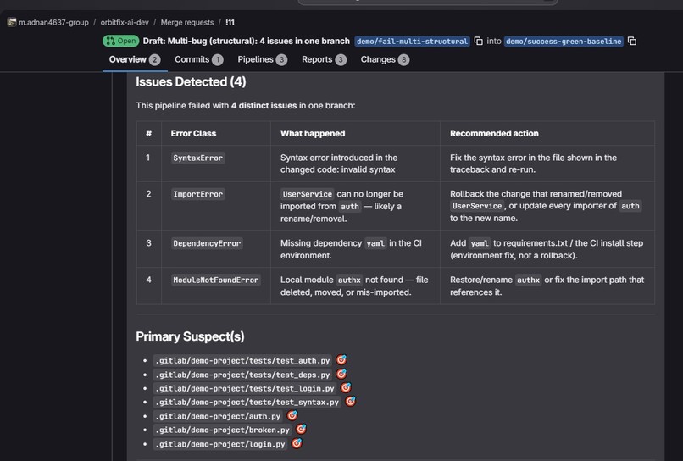Click the Primary Suspect(s) heading
Screen dimensions: 683x461
190,336
